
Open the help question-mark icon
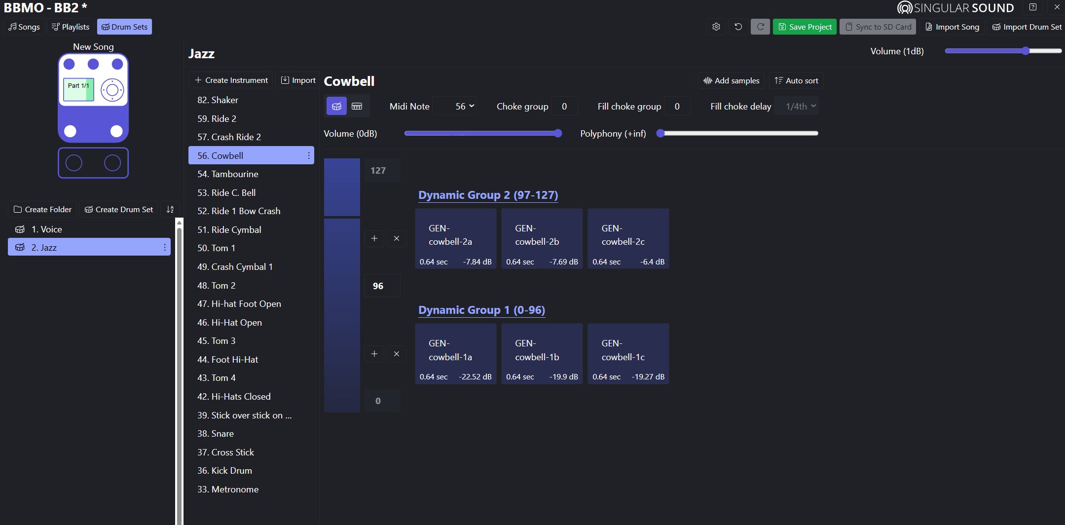click(1033, 7)
